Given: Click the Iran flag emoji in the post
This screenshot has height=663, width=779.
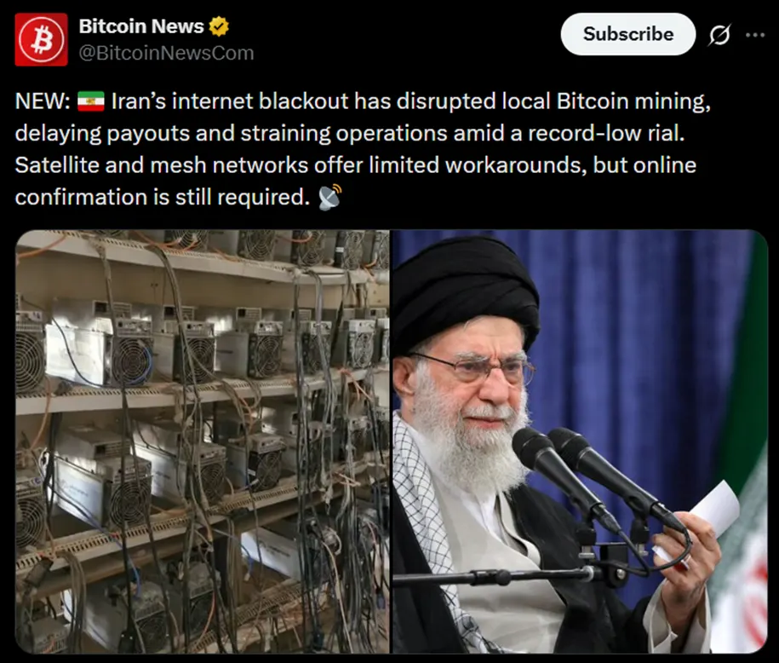Looking at the screenshot, I should pos(91,101).
